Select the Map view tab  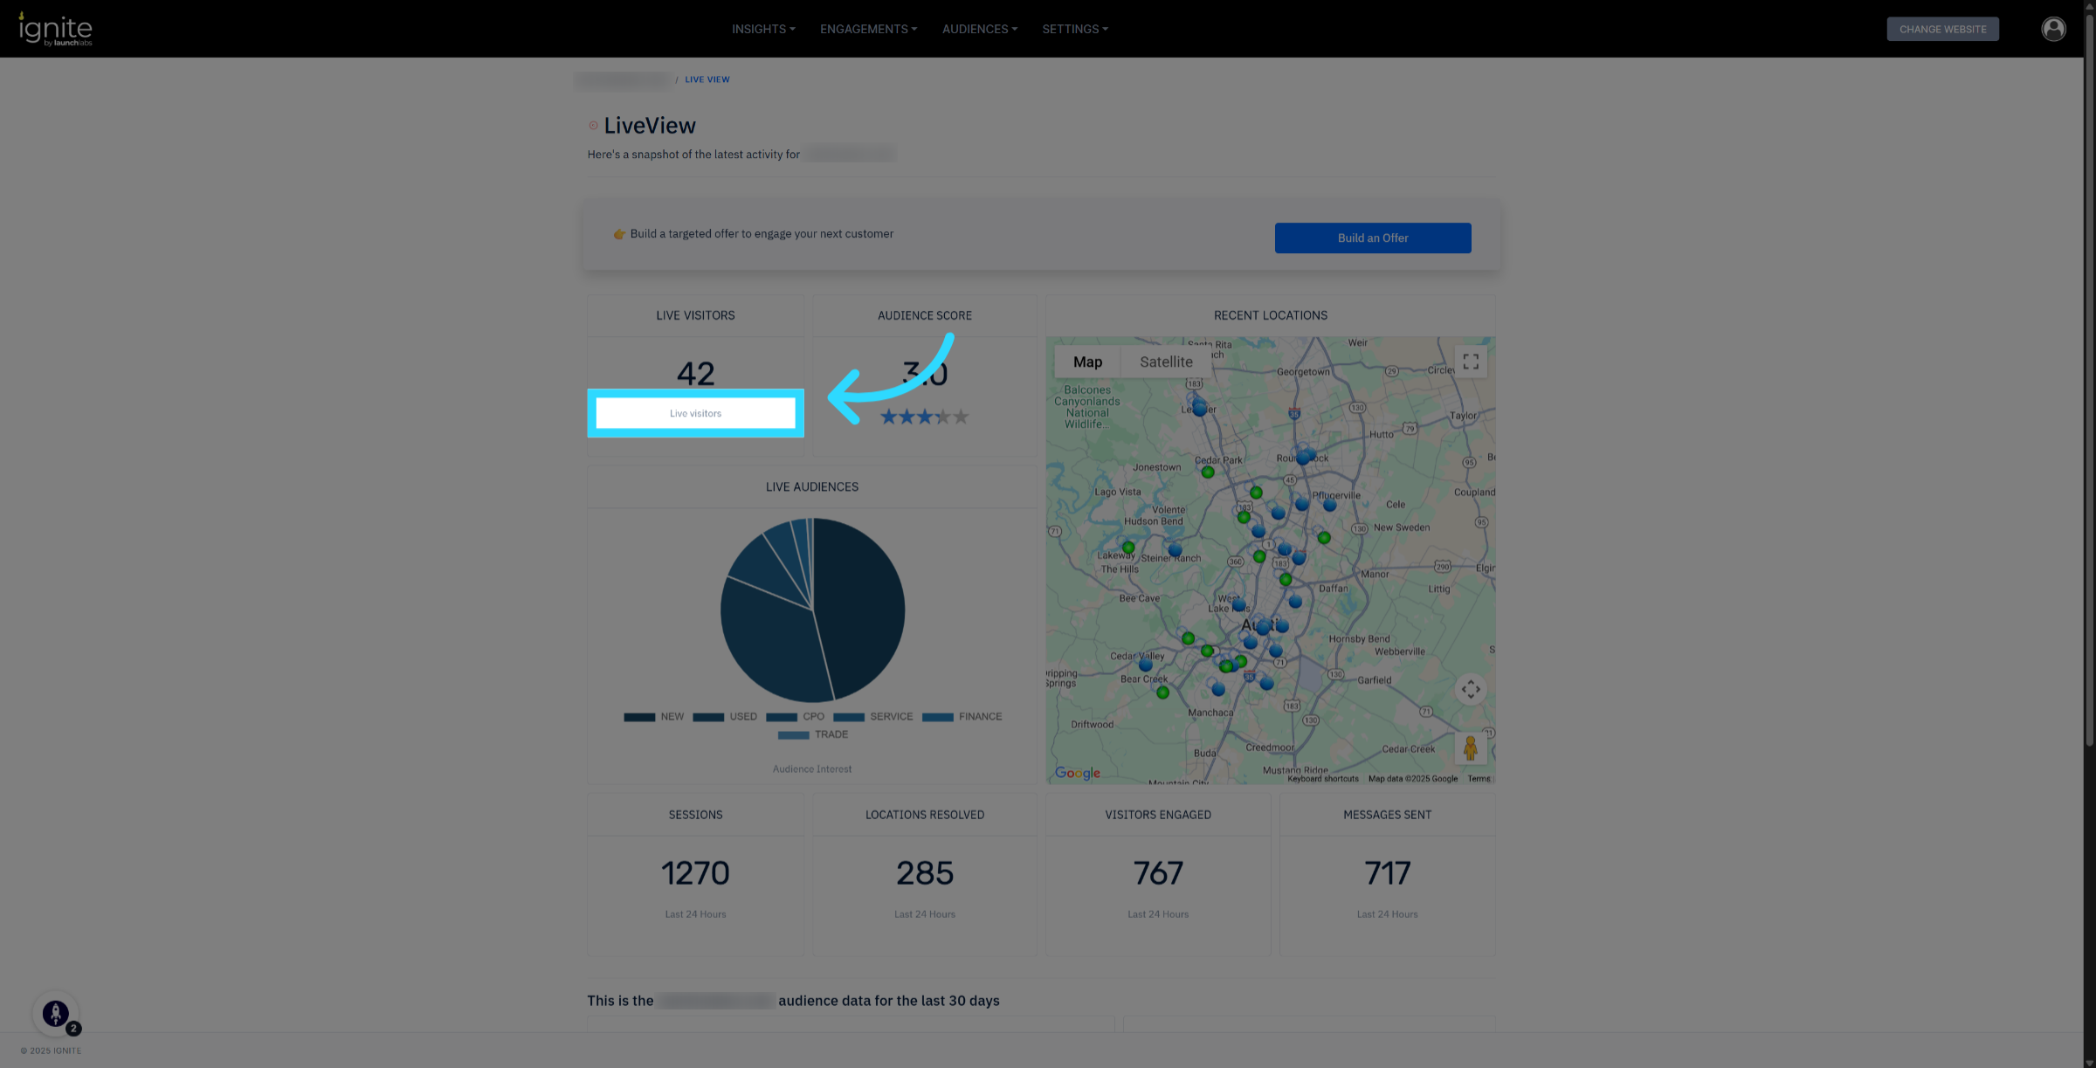pyautogui.click(x=1087, y=362)
